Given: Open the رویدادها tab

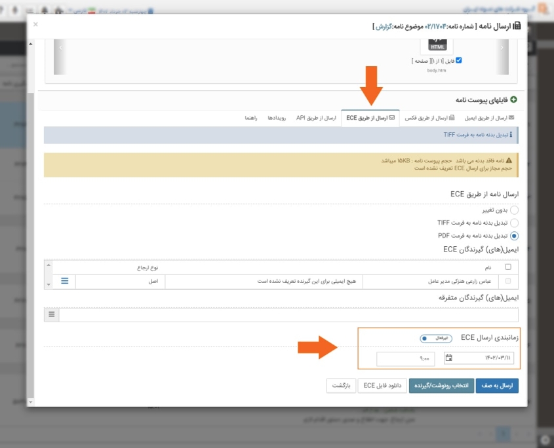Looking at the screenshot, I should 277,118.
